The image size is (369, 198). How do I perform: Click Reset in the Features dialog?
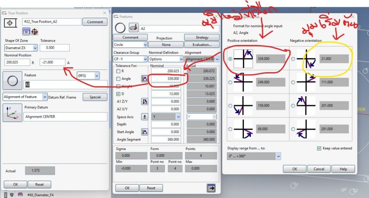click(x=151, y=188)
